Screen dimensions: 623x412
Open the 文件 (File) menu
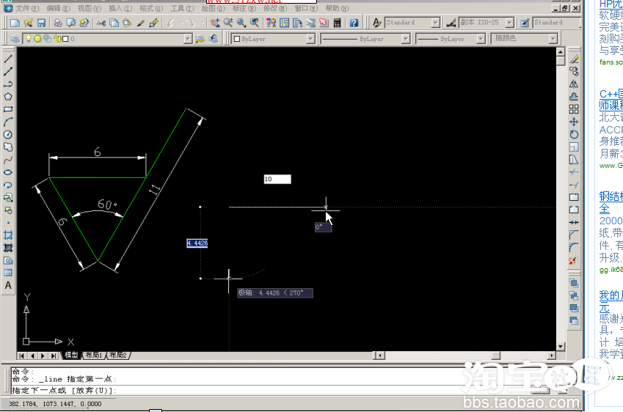click(27, 8)
